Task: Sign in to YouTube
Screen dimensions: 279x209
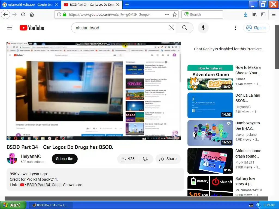Action: coord(256,28)
